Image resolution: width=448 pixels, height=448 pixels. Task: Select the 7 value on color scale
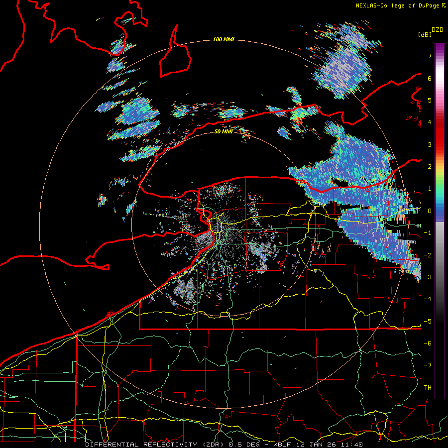tap(430, 56)
